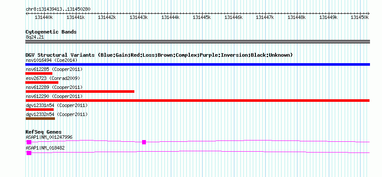Select the red nsv612285 loss bar
Viewport: 382px width, 177px height.
pyautogui.click(x=39, y=73)
